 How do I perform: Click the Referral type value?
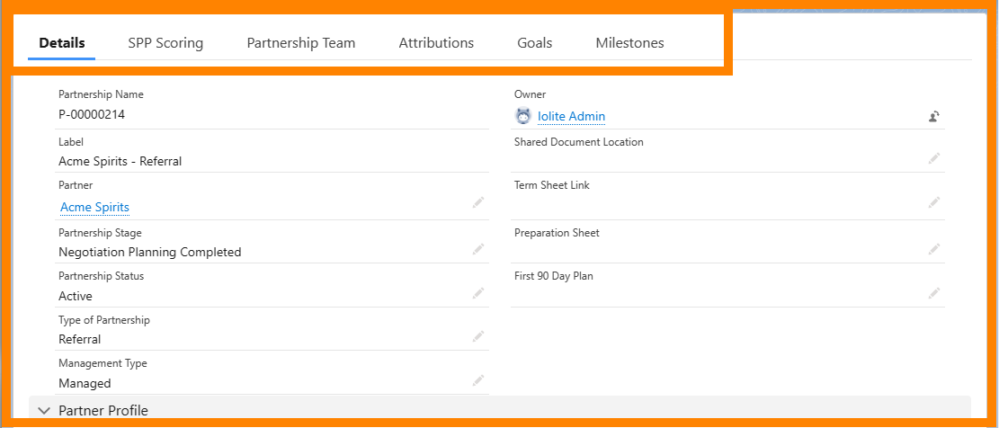pos(80,340)
